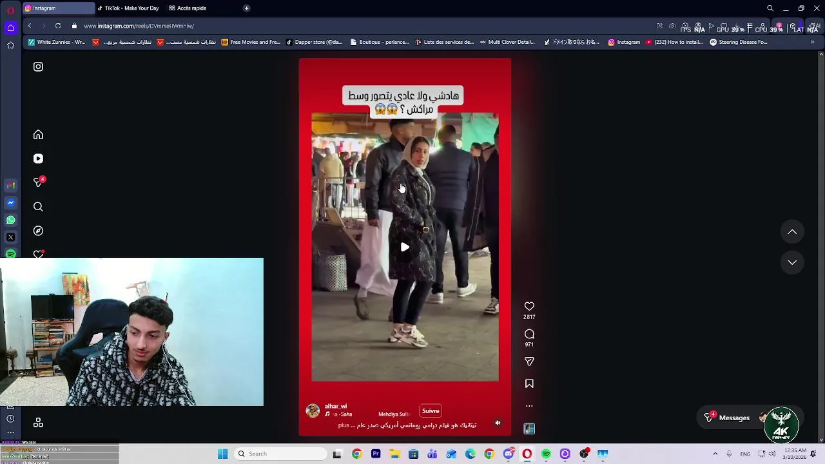Open the 'Steering Disease Fo...' bookmark
The height and width of the screenshot is (464, 825).
739,43
